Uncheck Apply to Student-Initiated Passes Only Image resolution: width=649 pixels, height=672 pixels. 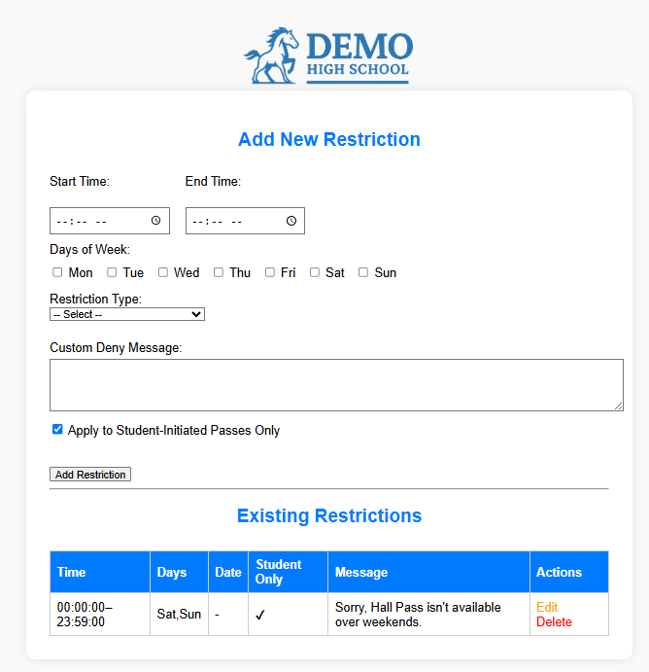pyautogui.click(x=57, y=429)
